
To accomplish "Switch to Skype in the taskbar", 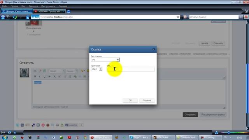I will pyautogui.click(x=140, y=137).
